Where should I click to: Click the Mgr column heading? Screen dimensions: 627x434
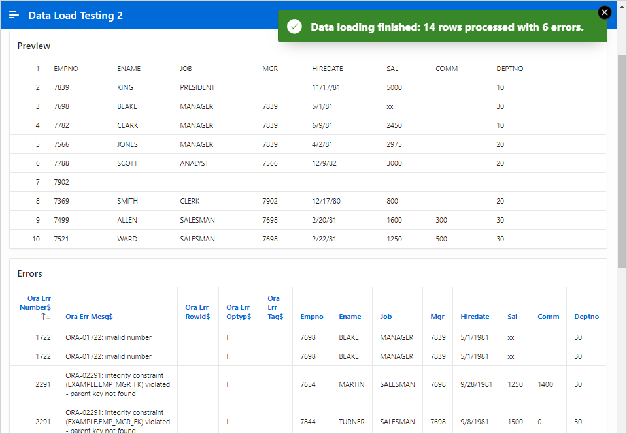(437, 317)
